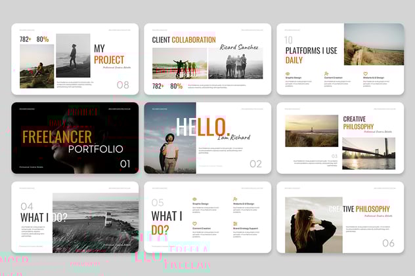
Task: Select the Client Collaboration slide
Action: pyautogui.click(x=207, y=59)
